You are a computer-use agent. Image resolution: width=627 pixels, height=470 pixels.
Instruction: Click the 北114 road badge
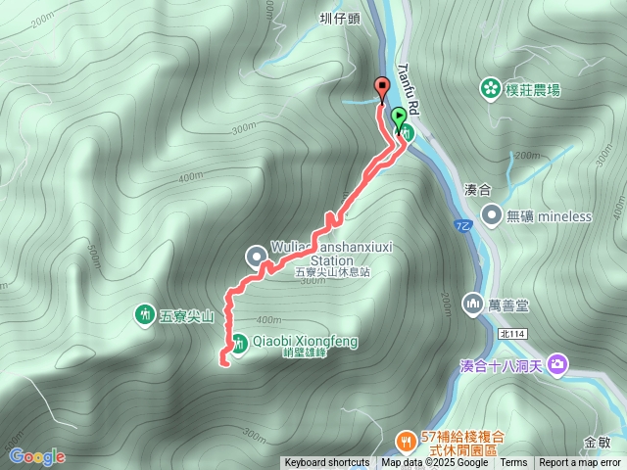point(513,333)
